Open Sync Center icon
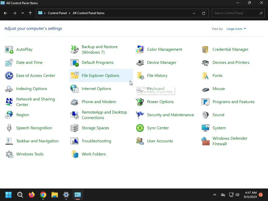 coord(140,128)
